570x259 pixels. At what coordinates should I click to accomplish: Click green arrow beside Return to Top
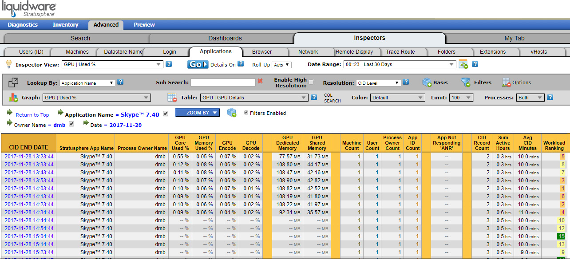pyautogui.click(x=10, y=114)
